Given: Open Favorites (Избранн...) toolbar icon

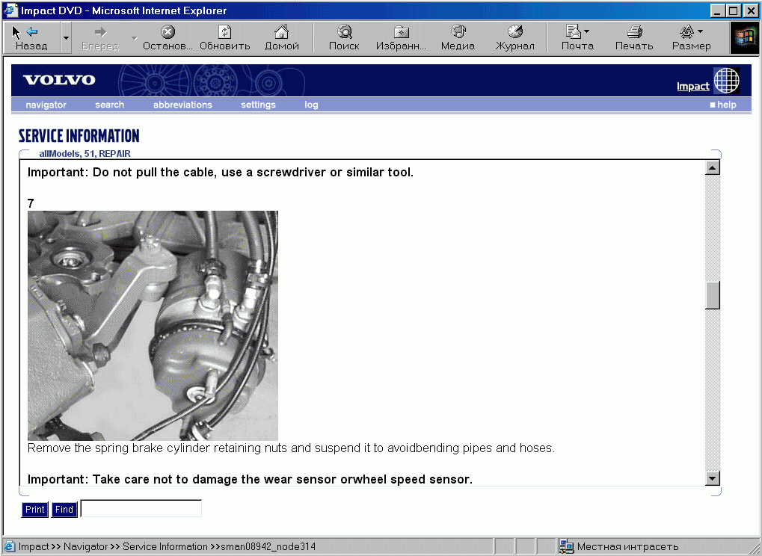Looking at the screenshot, I should [x=401, y=32].
